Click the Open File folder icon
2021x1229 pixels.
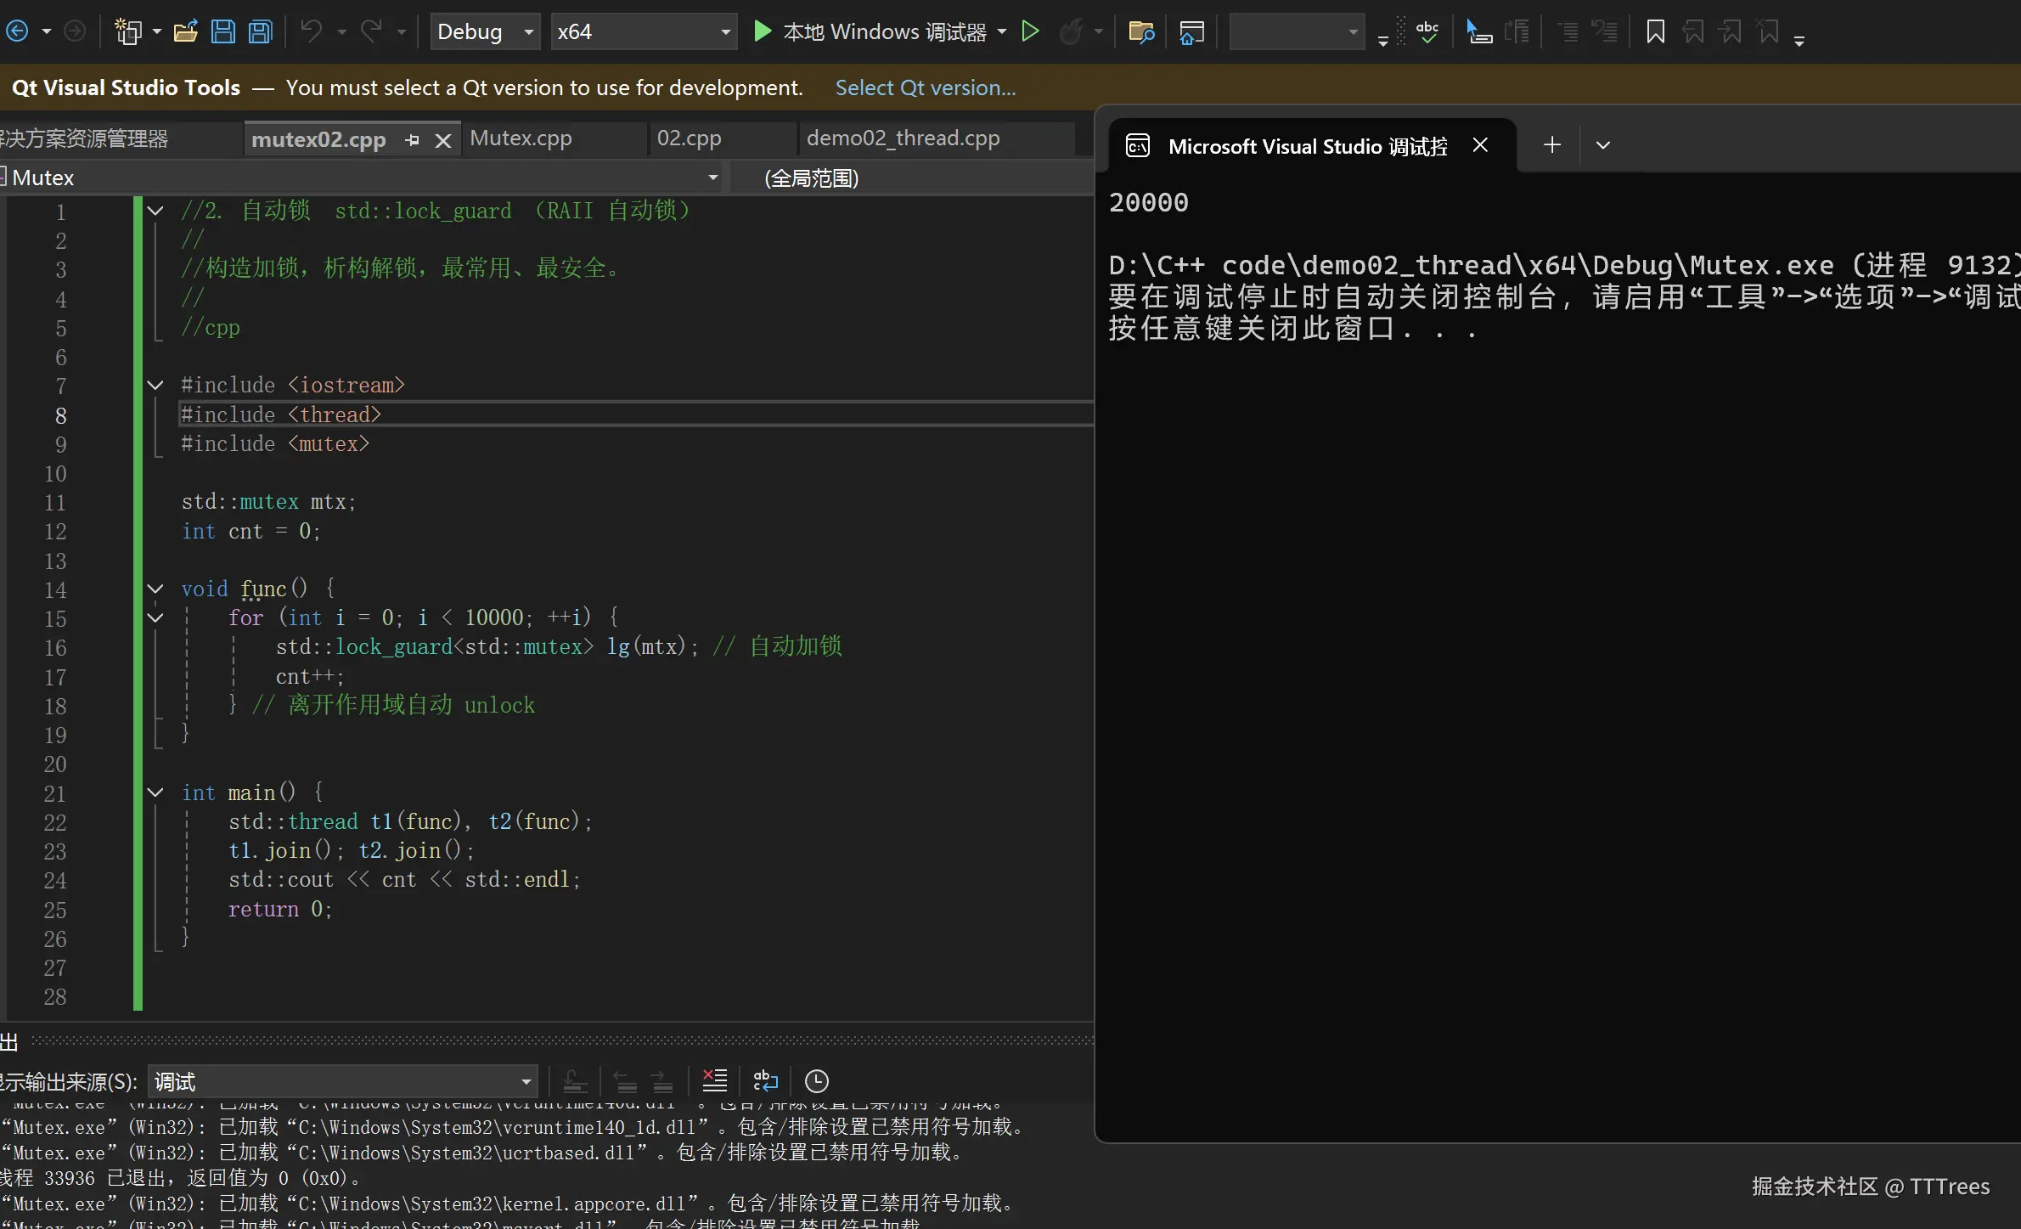pos(185,31)
